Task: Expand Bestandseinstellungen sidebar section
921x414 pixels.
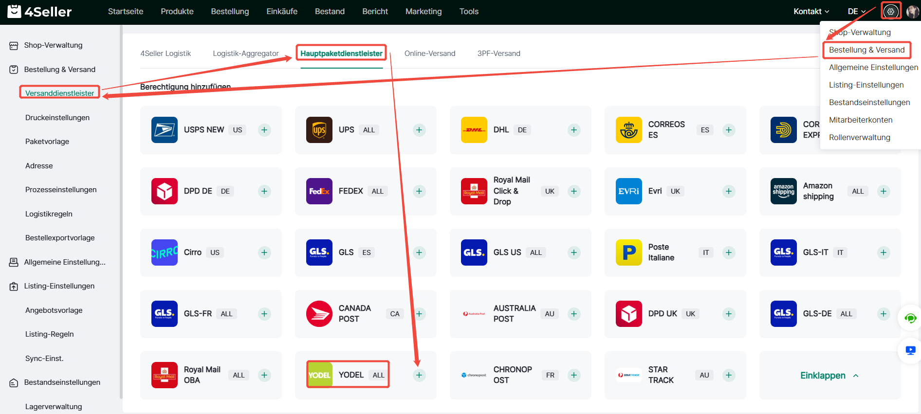Action: pyautogui.click(x=62, y=382)
